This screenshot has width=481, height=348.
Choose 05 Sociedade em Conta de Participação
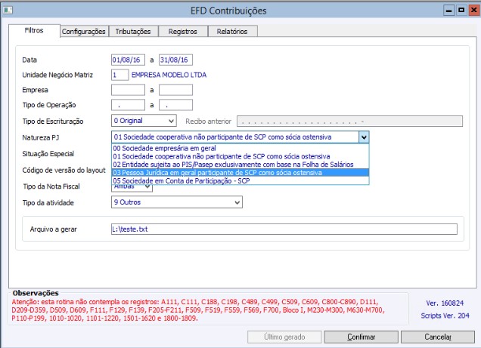pos(240,181)
